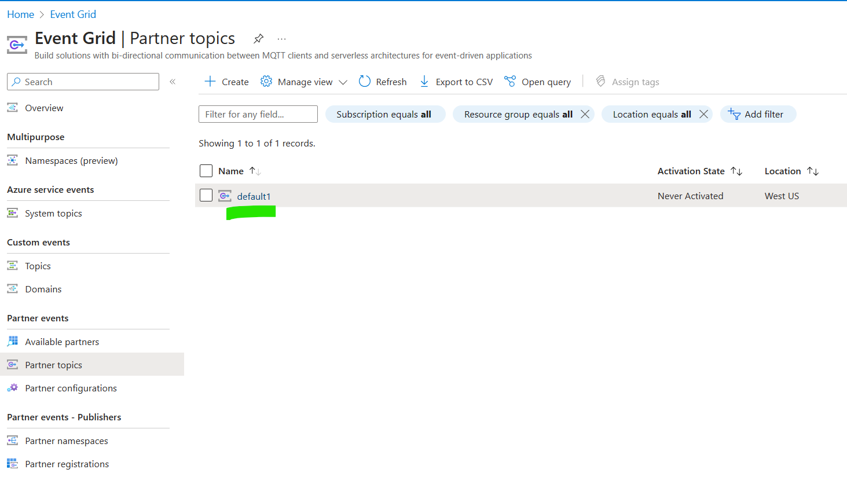This screenshot has width=847, height=484.
Task: Open the Location equals all filter
Action: (652, 114)
